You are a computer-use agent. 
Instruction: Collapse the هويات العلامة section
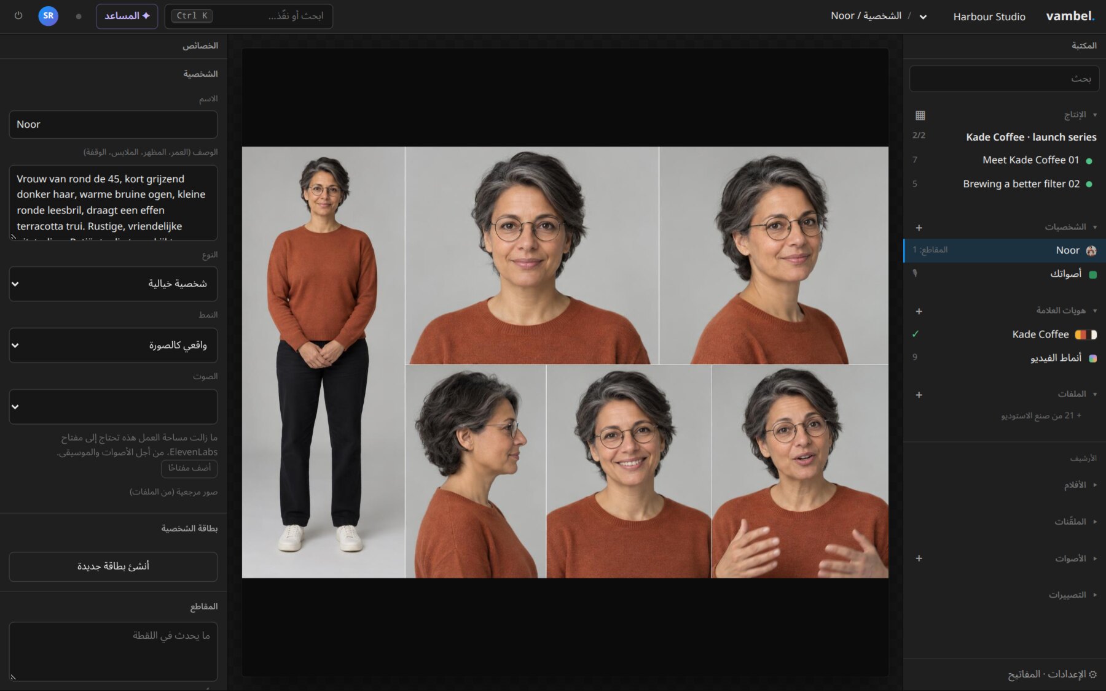coord(1095,311)
